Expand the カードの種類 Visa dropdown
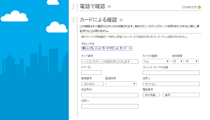Viewport: 210px width, 120px height. tap(156, 61)
